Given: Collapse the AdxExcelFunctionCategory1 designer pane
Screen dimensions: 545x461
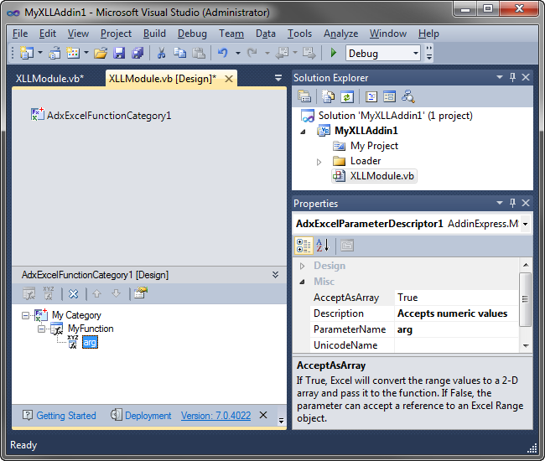Looking at the screenshot, I should [275, 275].
